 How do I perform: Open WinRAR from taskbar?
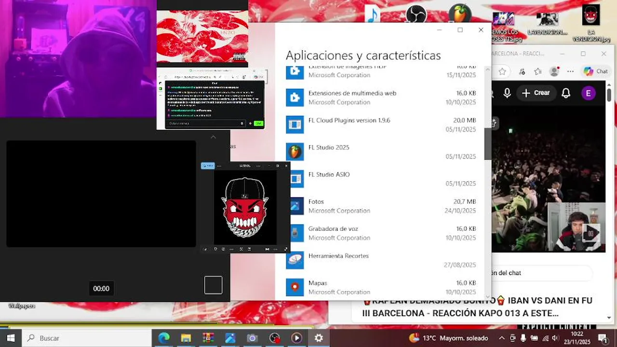tap(208, 338)
